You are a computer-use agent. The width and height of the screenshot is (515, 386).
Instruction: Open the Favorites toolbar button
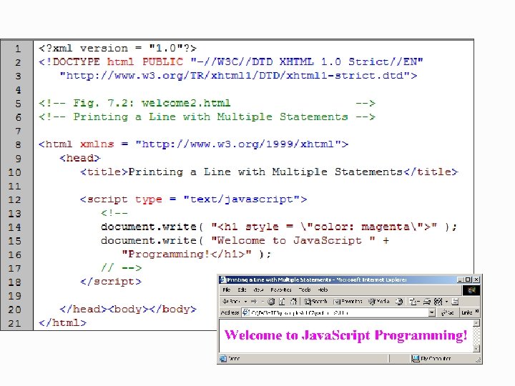[x=348, y=302]
